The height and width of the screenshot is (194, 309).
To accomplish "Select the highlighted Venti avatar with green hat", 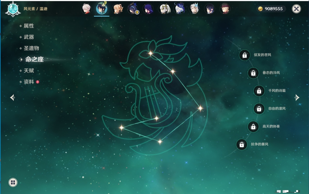I will (x=101, y=9).
